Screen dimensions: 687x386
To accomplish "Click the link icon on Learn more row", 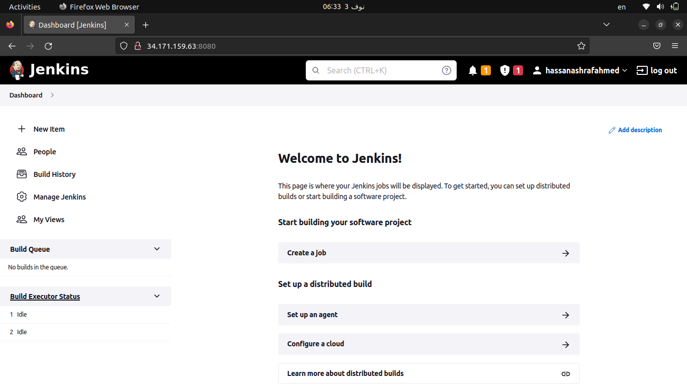I will [565, 373].
